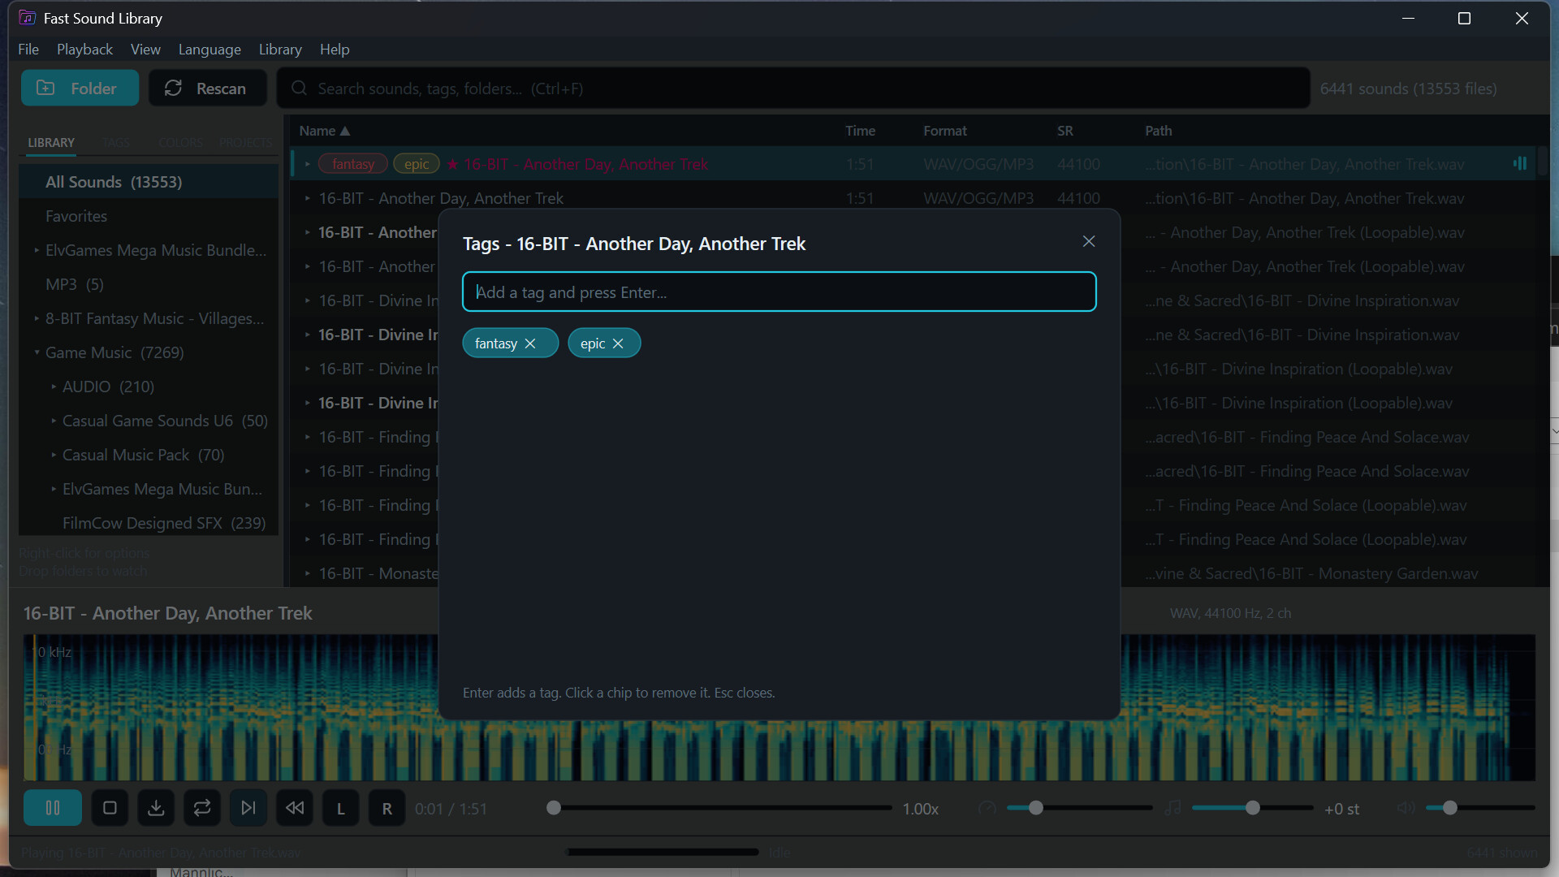Image resolution: width=1559 pixels, height=877 pixels.
Task: Expand the 16-BIT - Monaste... row arrow
Action: click(x=308, y=573)
